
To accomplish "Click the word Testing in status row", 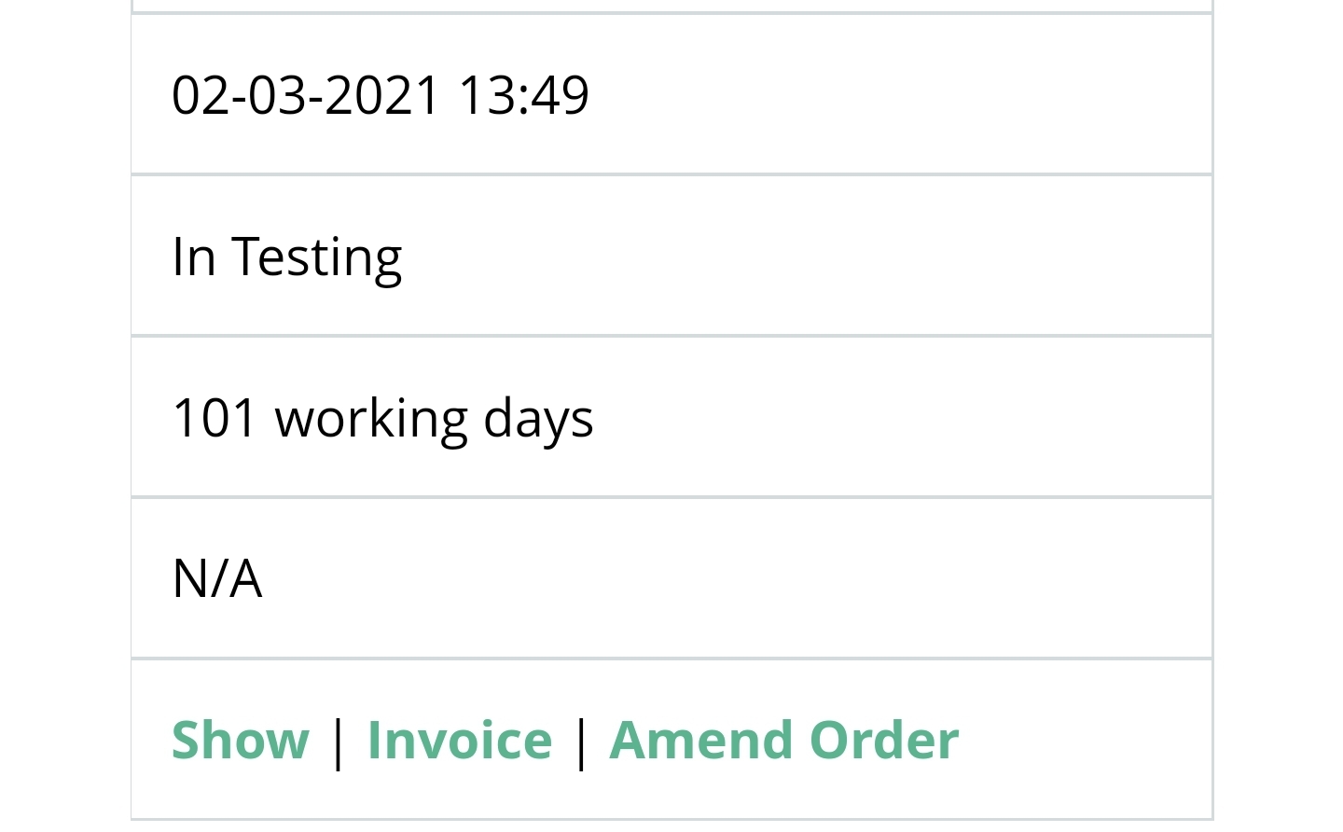I will point(316,257).
